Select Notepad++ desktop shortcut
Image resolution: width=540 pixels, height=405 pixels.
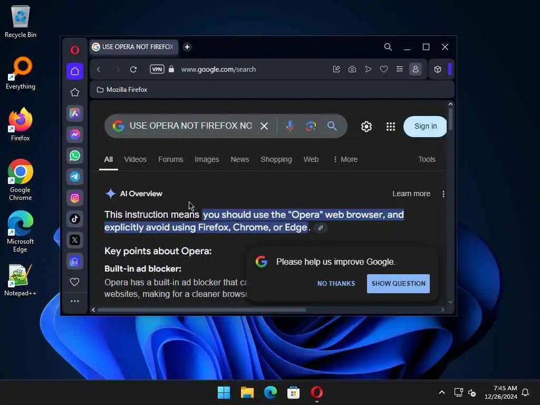[21, 280]
